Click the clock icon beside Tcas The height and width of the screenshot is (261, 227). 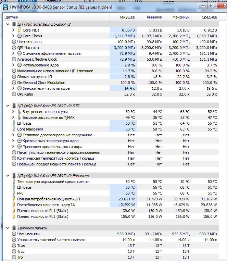point(14,246)
